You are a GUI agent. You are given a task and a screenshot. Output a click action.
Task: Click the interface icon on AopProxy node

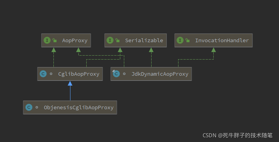(47, 40)
